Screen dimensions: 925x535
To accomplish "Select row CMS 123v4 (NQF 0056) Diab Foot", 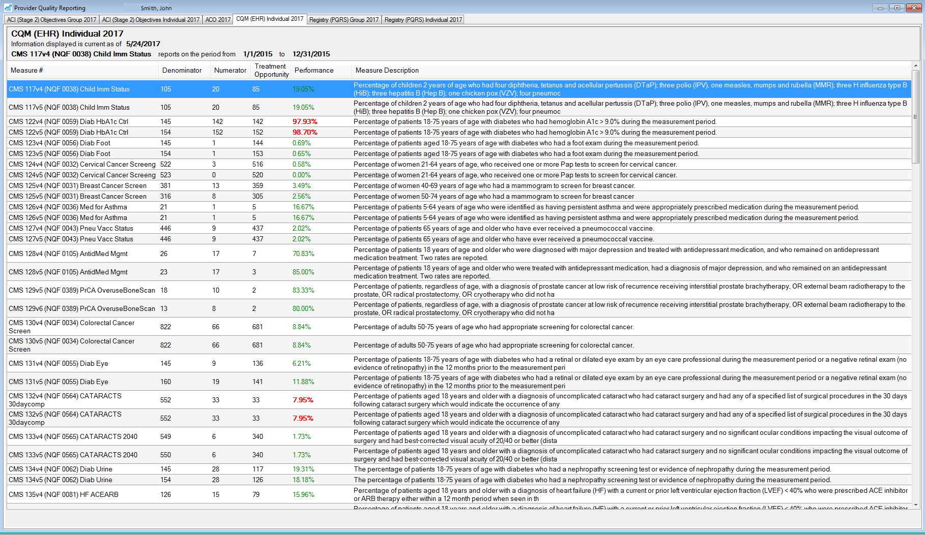I will pos(459,143).
